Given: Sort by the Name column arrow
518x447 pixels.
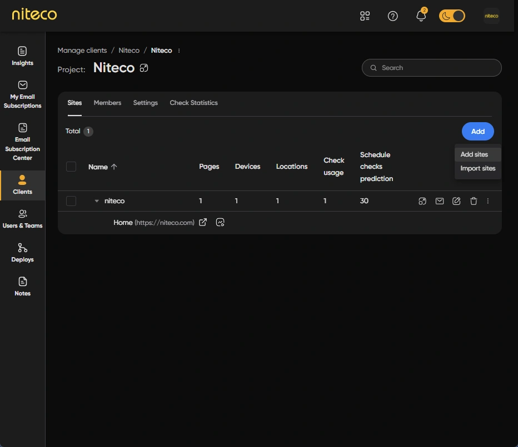Looking at the screenshot, I should click(114, 167).
